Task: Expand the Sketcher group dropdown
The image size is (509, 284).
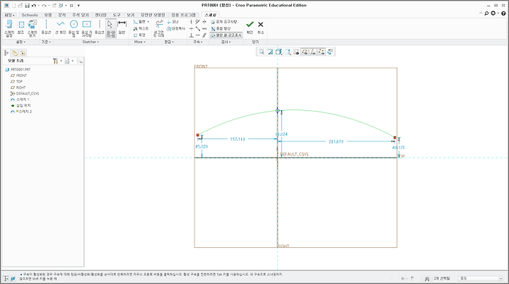Action: [x=90, y=42]
